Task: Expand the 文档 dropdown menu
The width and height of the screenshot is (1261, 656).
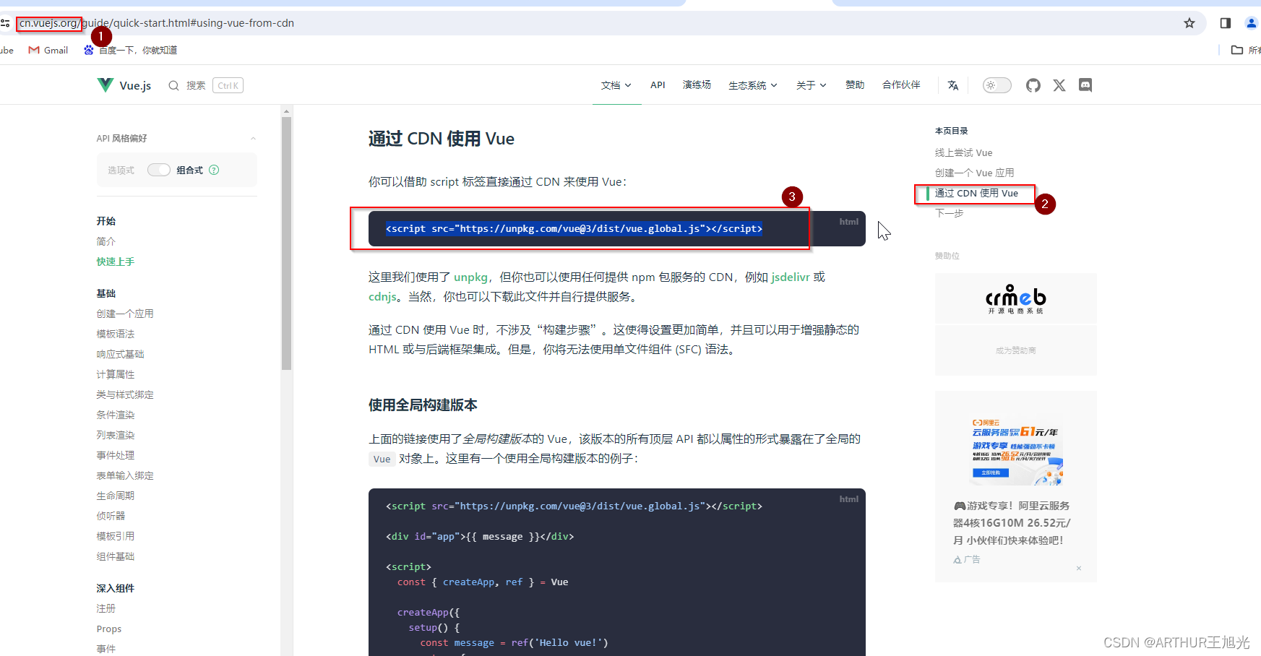Action: (616, 85)
